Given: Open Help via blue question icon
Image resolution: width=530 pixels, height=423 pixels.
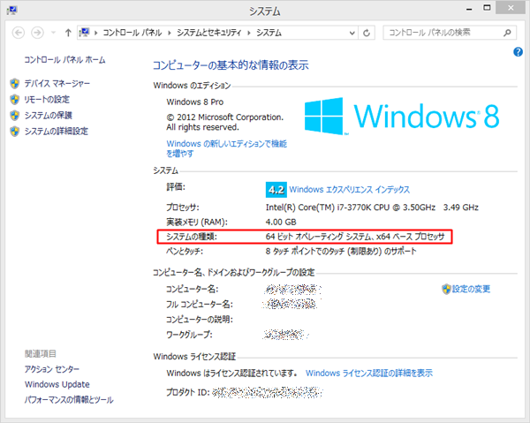Looking at the screenshot, I should pos(518,52).
